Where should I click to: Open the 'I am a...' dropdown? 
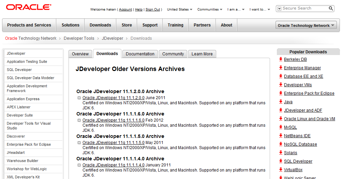[236, 10]
